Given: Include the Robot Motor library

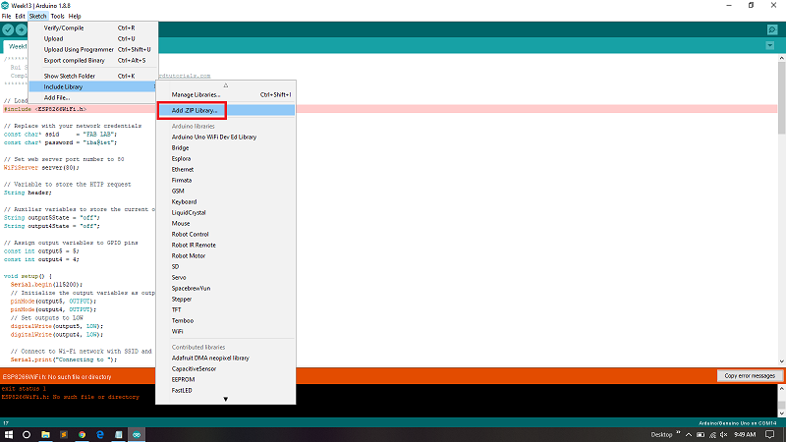Looking at the screenshot, I should pyautogui.click(x=226, y=255).
